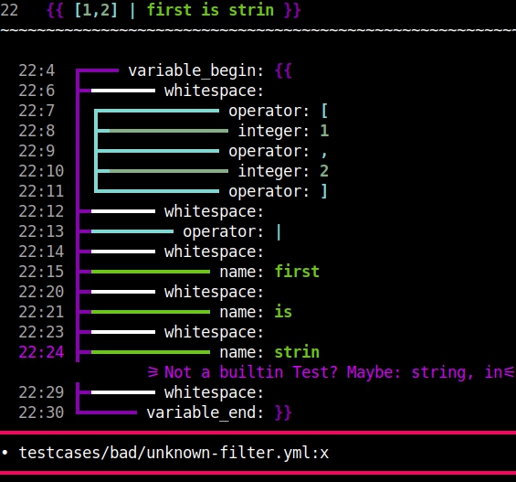Click the 'integer: 1' token row

283,131
